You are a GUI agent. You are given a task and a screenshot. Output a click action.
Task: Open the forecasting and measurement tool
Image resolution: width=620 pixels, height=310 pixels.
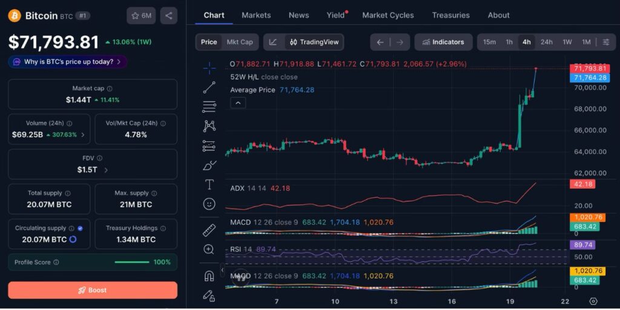tap(209, 146)
